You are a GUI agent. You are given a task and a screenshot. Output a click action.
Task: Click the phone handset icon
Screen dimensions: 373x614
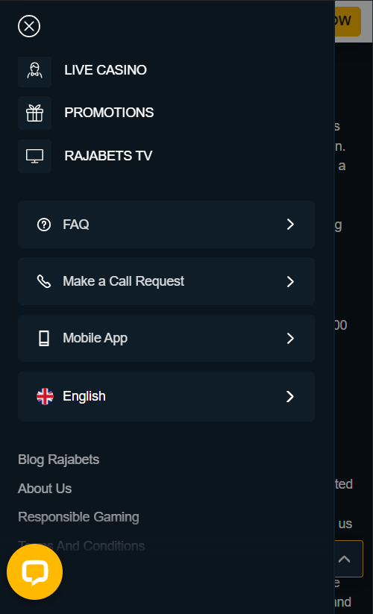[x=44, y=281]
